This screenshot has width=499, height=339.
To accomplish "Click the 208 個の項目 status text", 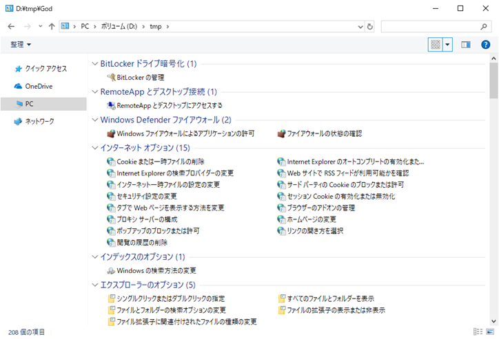I will (26, 332).
